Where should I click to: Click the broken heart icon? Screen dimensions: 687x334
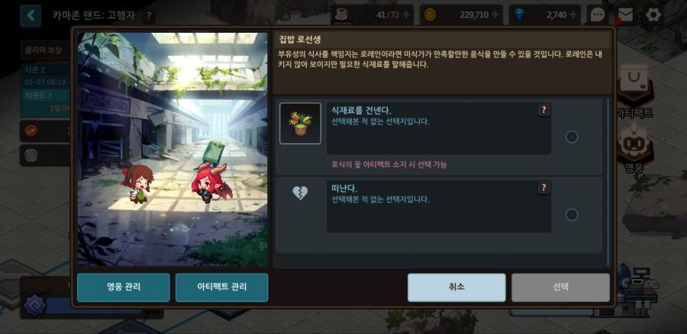(x=300, y=193)
